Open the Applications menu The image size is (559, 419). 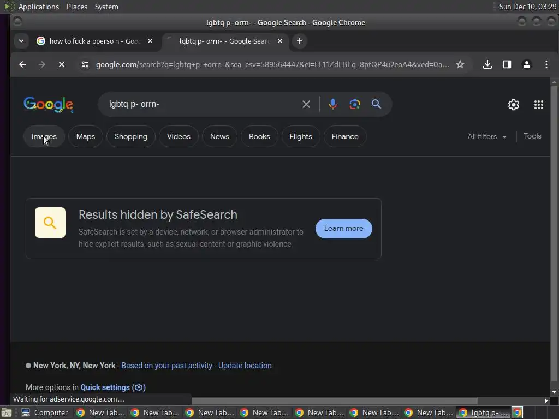pos(39,7)
